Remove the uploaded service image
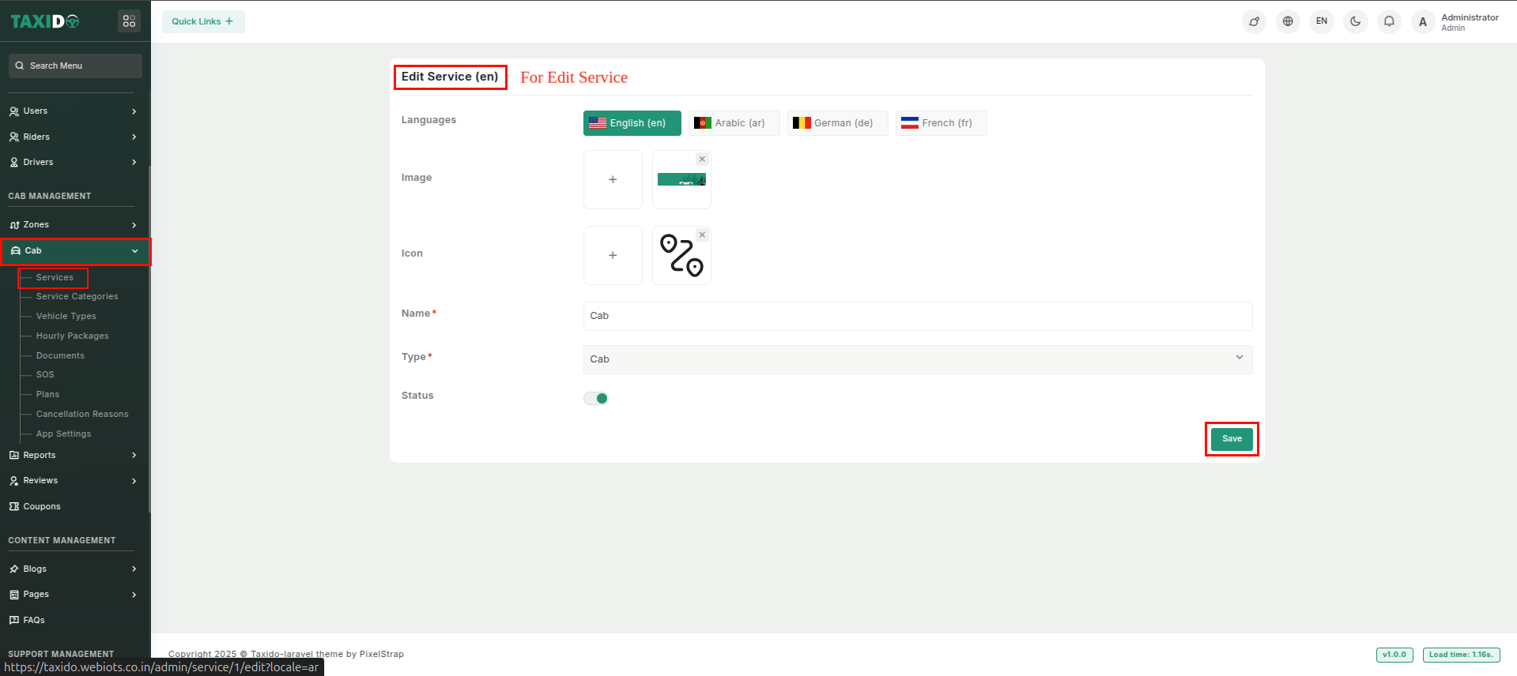The width and height of the screenshot is (1517, 676). pos(702,160)
